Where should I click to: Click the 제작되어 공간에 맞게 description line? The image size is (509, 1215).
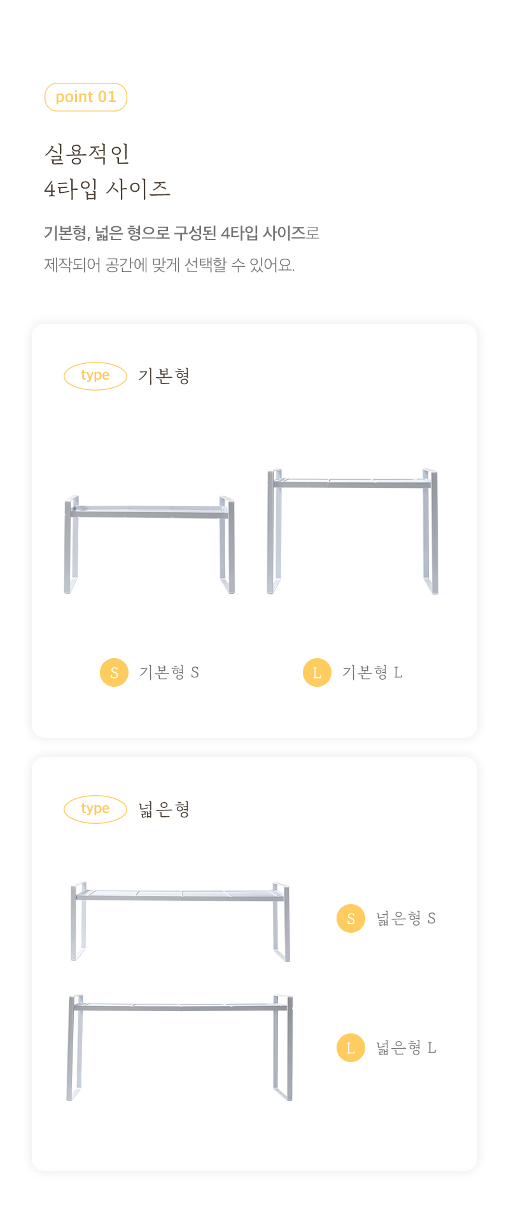tap(169, 264)
